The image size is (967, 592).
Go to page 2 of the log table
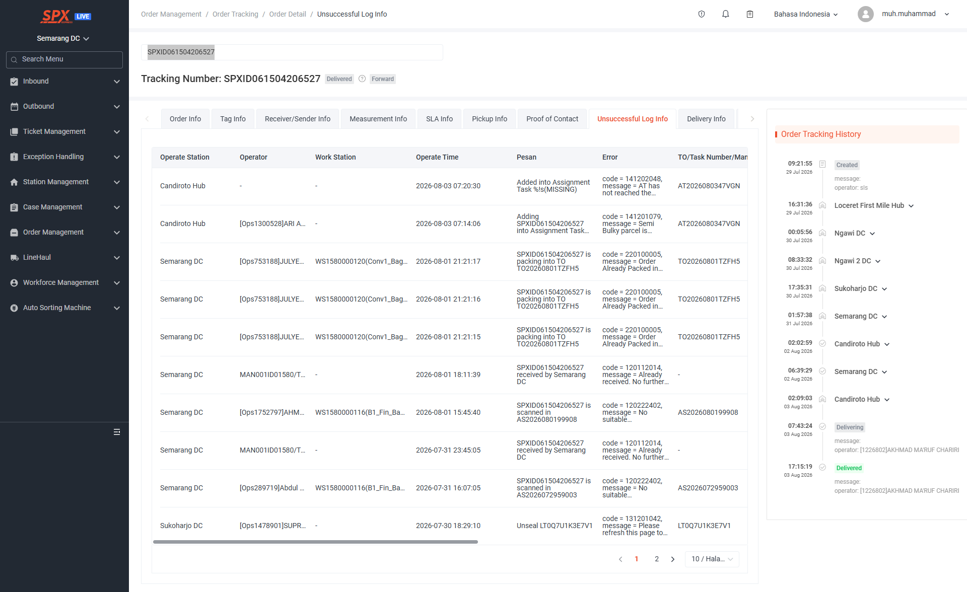pos(657,559)
